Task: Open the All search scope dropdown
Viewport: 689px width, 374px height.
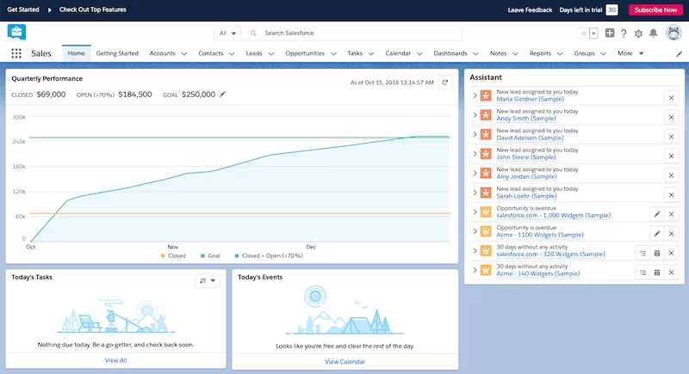Action: pyautogui.click(x=227, y=34)
